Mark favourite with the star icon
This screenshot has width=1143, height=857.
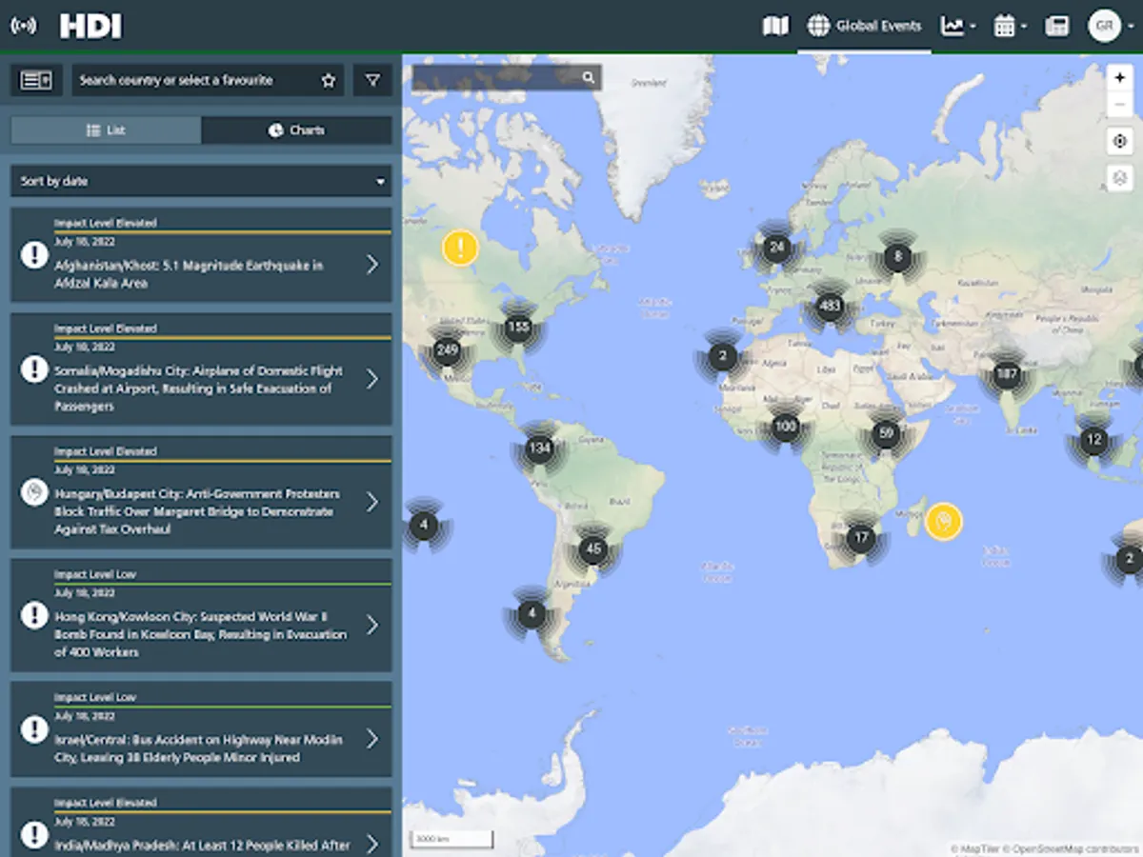click(329, 81)
